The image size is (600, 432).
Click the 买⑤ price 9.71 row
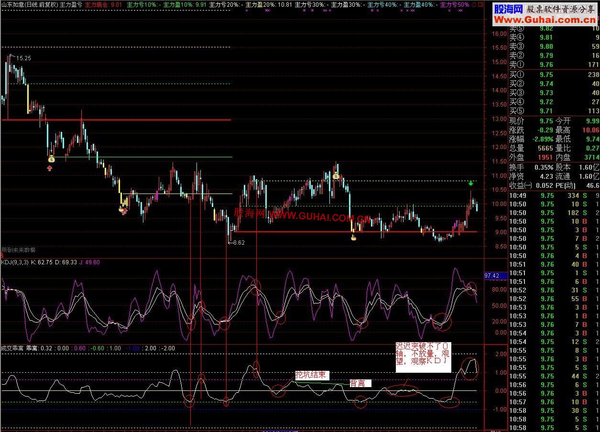554,111
